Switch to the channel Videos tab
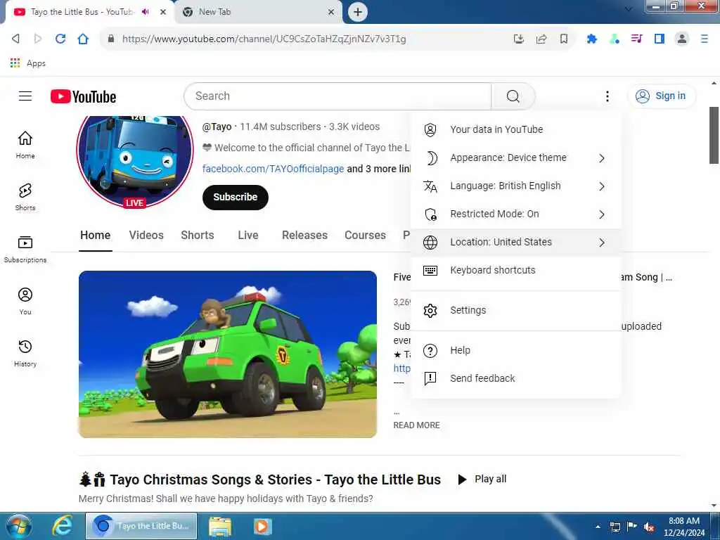The image size is (720, 540). pyautogui.click(x=146, y=235)
